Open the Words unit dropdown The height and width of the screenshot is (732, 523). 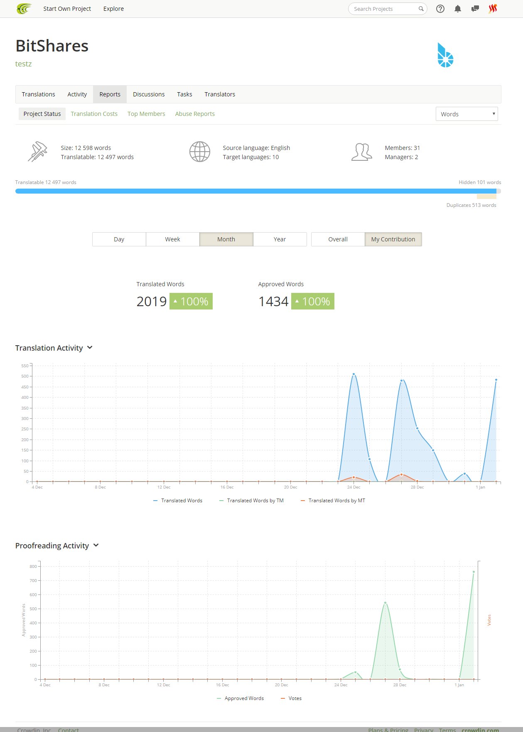click(467, 114)
